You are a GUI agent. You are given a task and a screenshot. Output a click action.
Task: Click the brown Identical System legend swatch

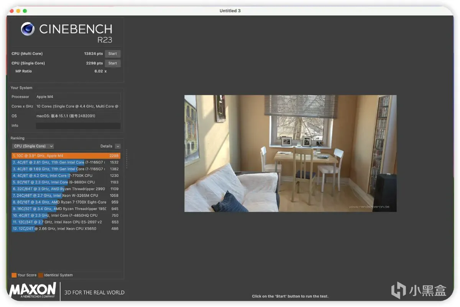click(x=41, y=275)
